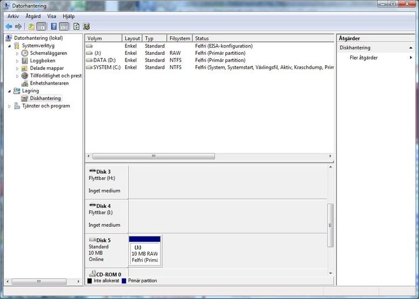Click the Back arrow toolbar icon

(9, 27)
